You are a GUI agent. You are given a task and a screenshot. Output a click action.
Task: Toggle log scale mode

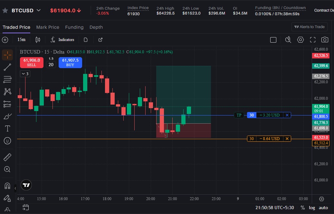point(312,208)
